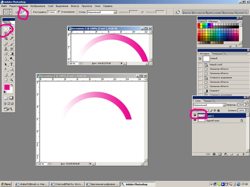The image size is (250, 187).
Task: Open Layers panel flyout menu arrow
Action: tap(247, 101)
